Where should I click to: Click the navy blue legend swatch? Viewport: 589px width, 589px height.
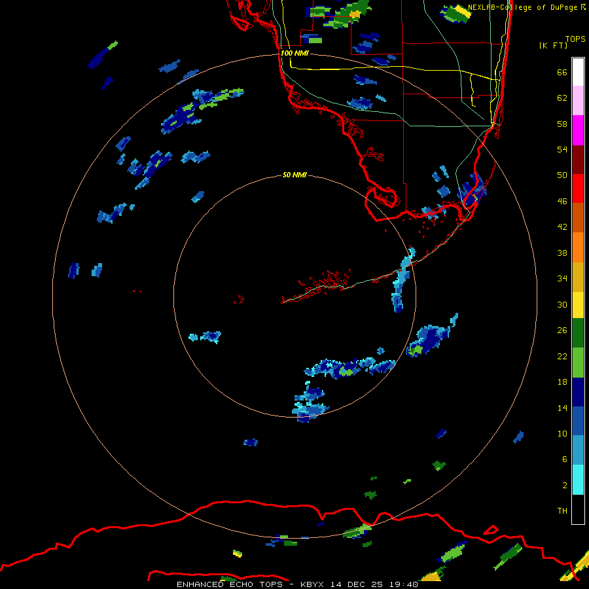(578, 392)
